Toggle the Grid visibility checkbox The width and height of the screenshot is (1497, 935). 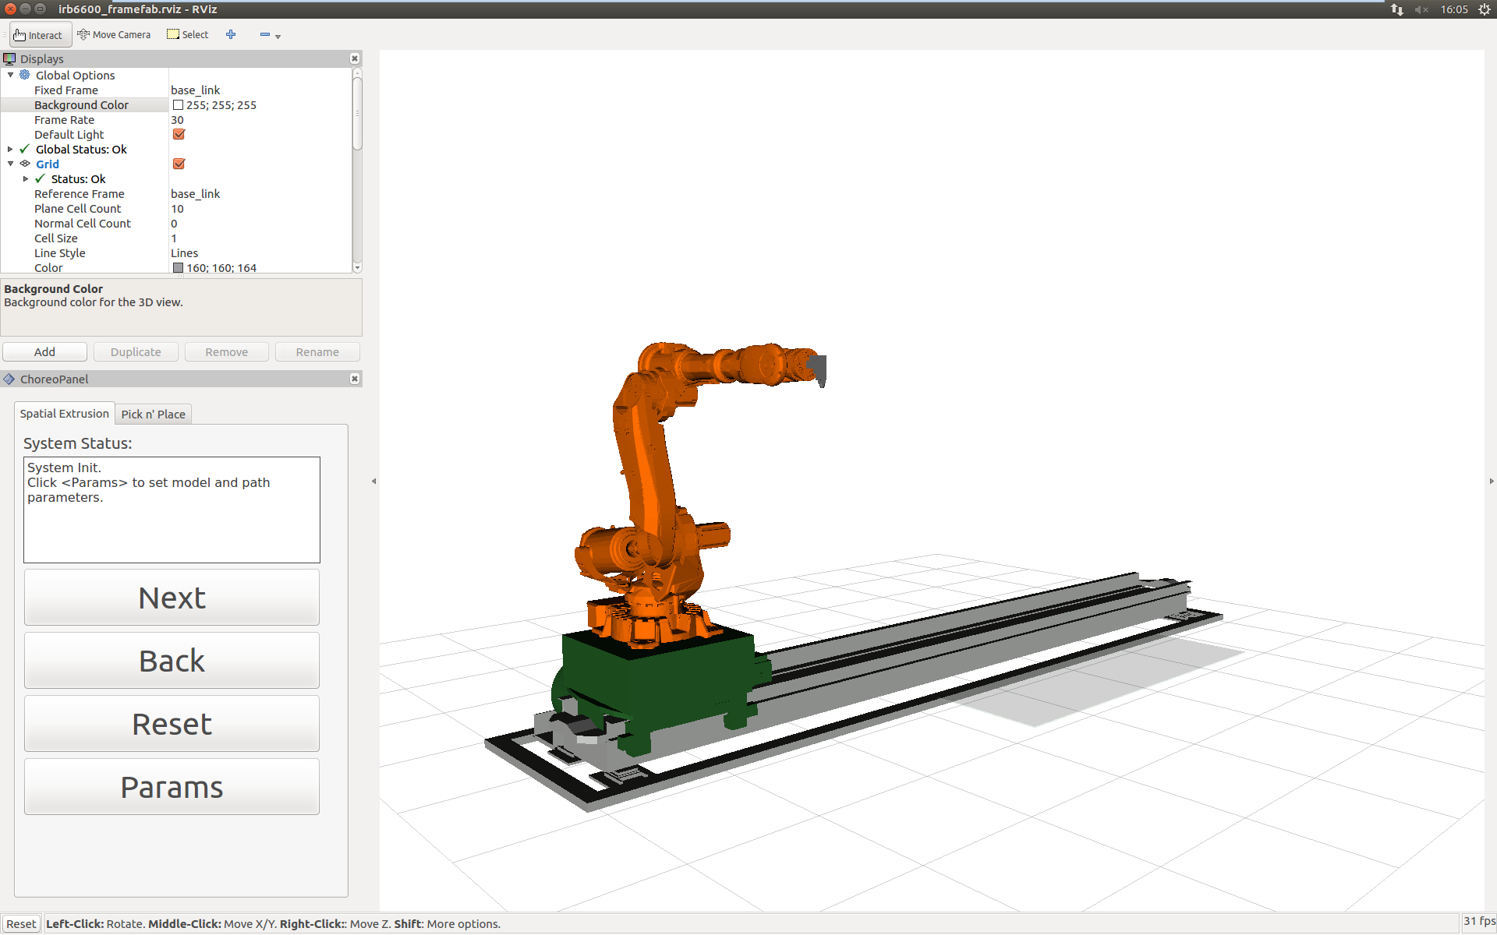pyautogui.click(x=177, y=164)
